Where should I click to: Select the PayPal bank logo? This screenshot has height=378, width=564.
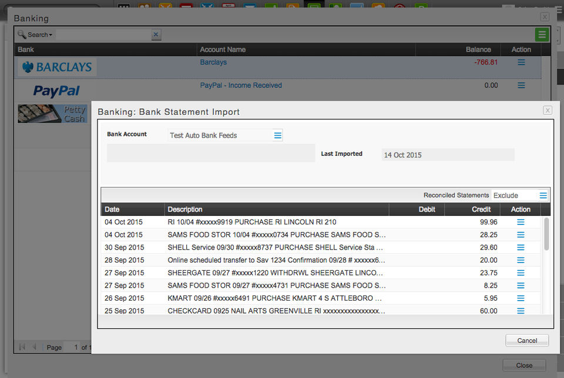(x=56, y=91)
